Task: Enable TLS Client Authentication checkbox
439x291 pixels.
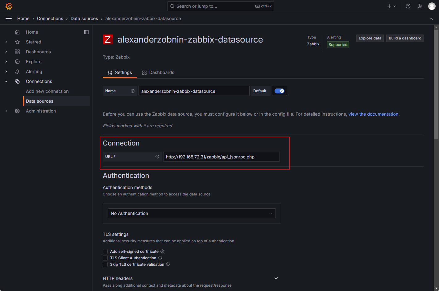Action: [x=105, y=258]
